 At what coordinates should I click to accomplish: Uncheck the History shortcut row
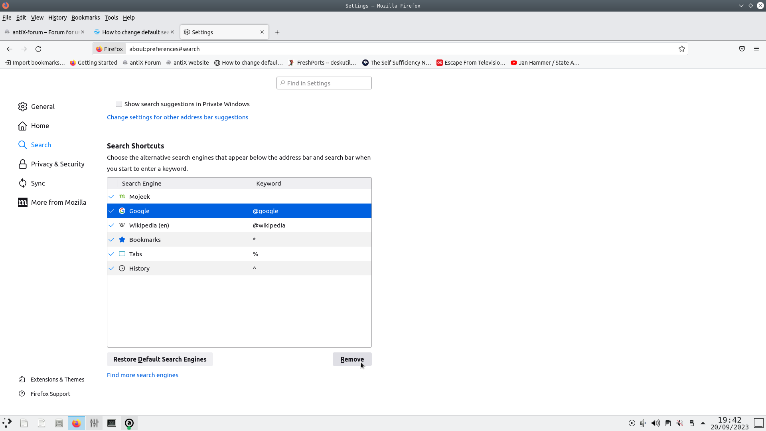111,268
